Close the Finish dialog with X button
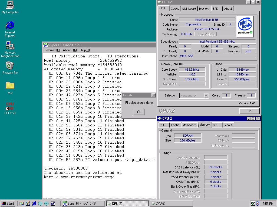This screenshot has width=277, height=207. (154, 95)
